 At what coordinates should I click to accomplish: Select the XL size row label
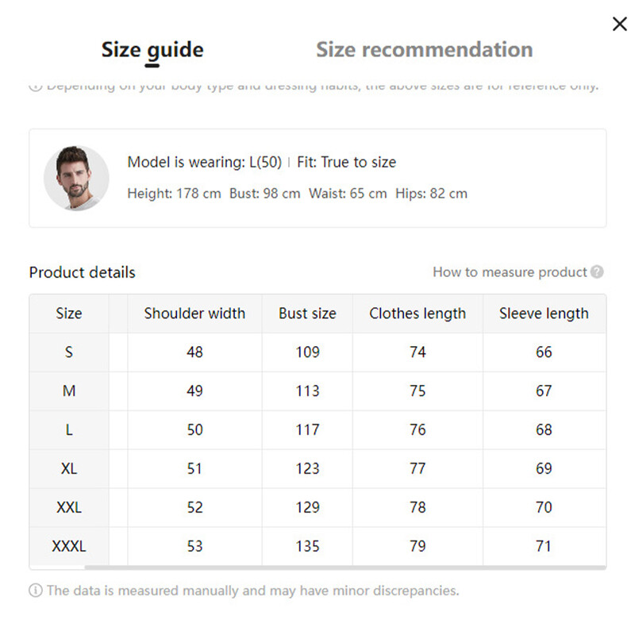click(x=69, y=468)
